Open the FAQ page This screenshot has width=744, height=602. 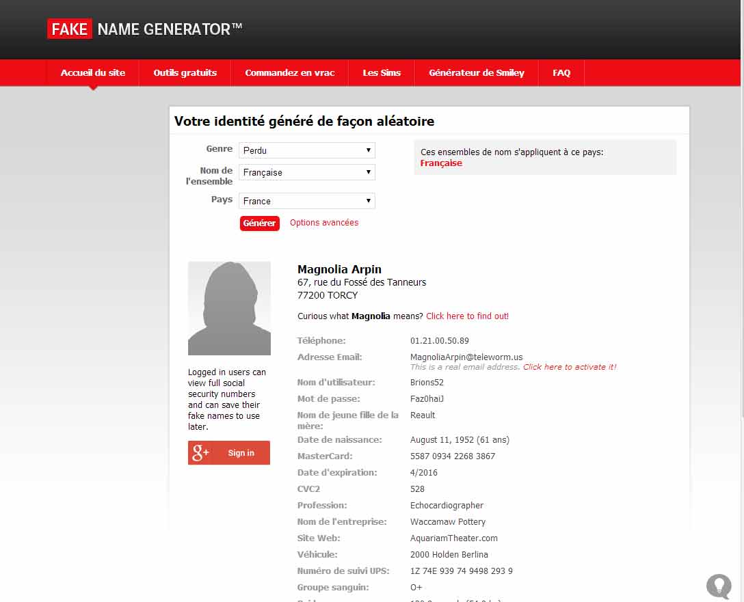(x=561, y=72)
